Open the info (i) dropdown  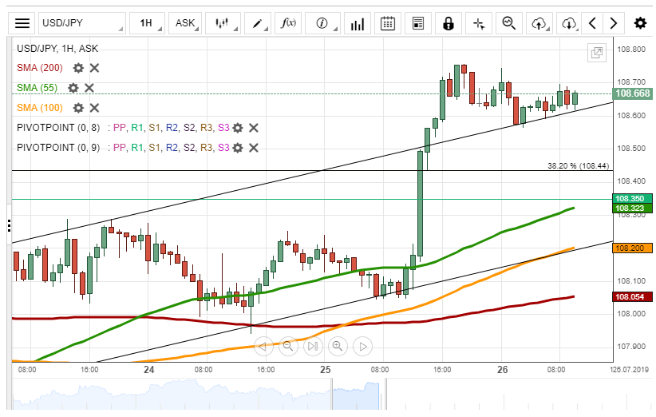click(x=322, y=23)
